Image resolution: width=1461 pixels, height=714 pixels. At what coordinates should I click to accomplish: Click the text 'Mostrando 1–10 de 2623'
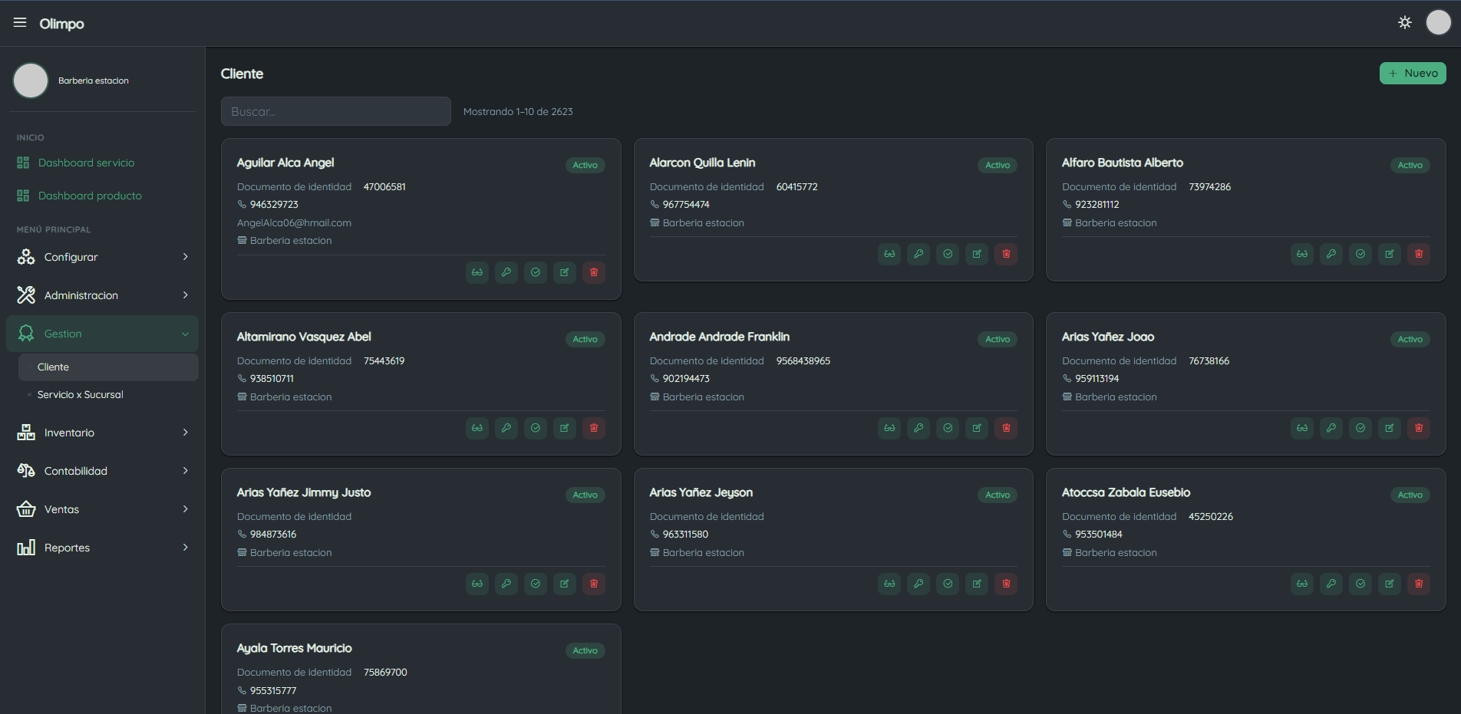518,112
